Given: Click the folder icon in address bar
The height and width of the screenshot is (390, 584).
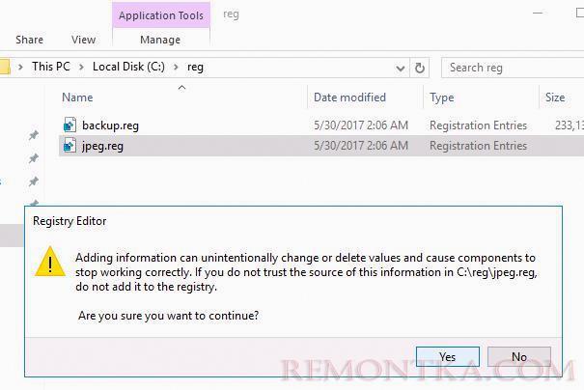Looking at the screenshot, I should click(x=4, y=67).
